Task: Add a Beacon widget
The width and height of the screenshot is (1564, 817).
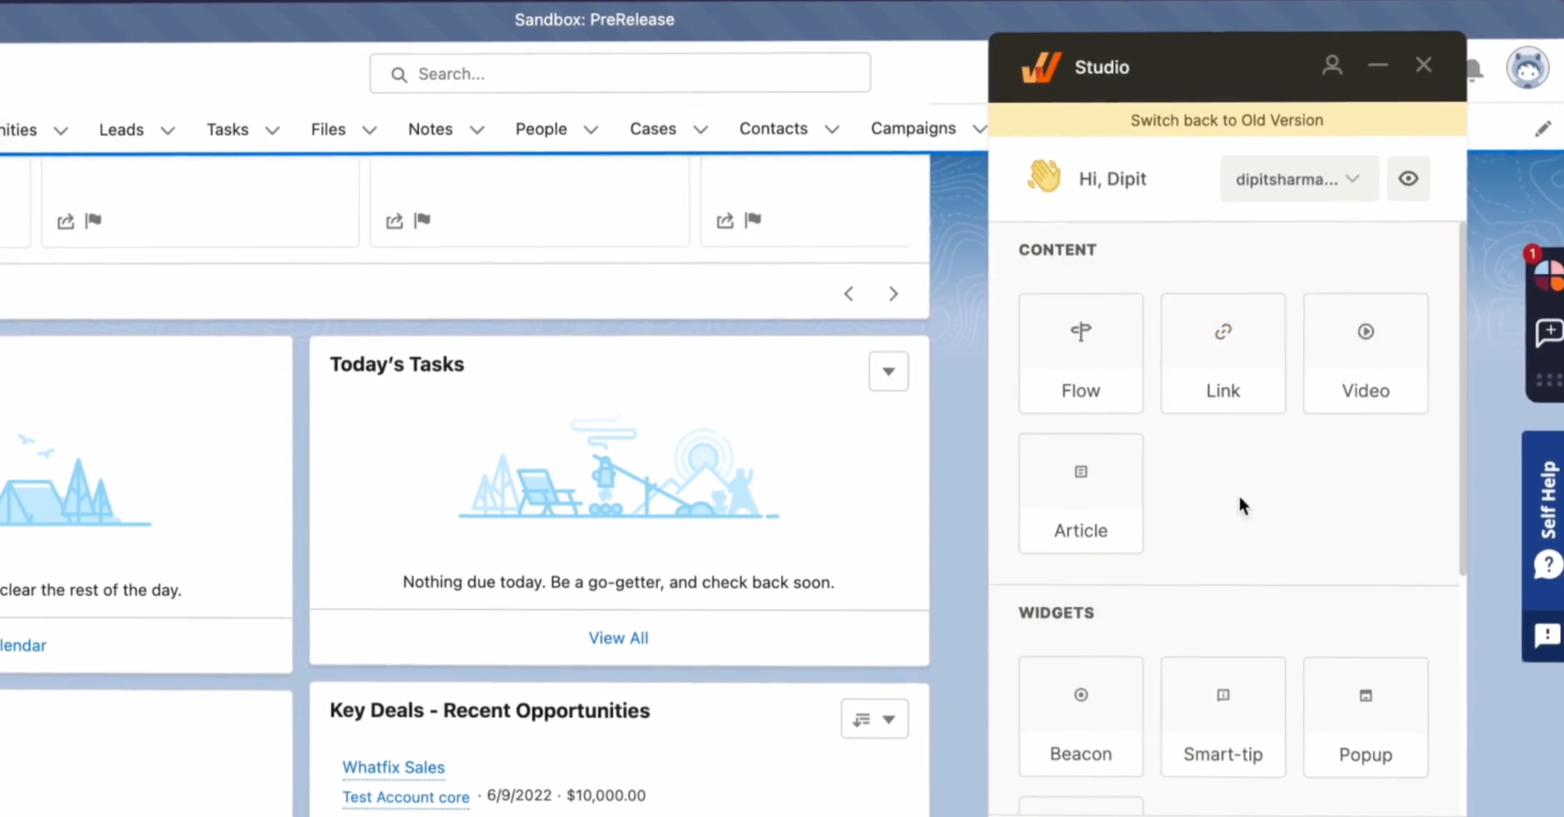Action: coord(1080,717)
